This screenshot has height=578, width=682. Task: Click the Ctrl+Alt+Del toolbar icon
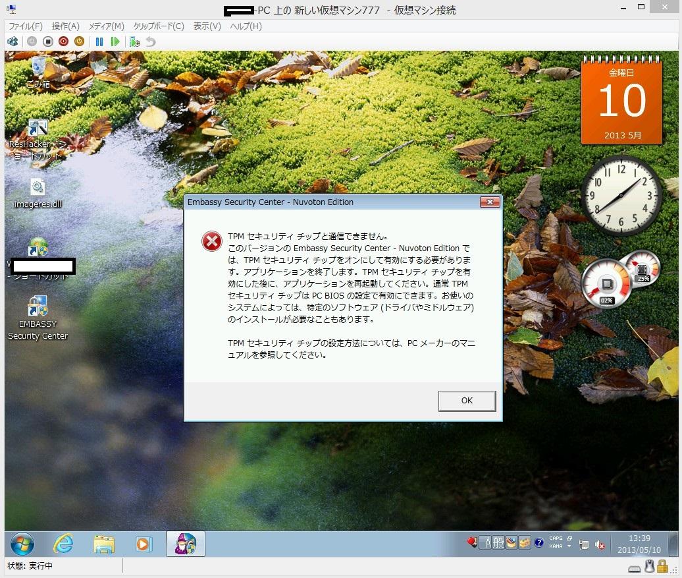[x=13, y=42]
